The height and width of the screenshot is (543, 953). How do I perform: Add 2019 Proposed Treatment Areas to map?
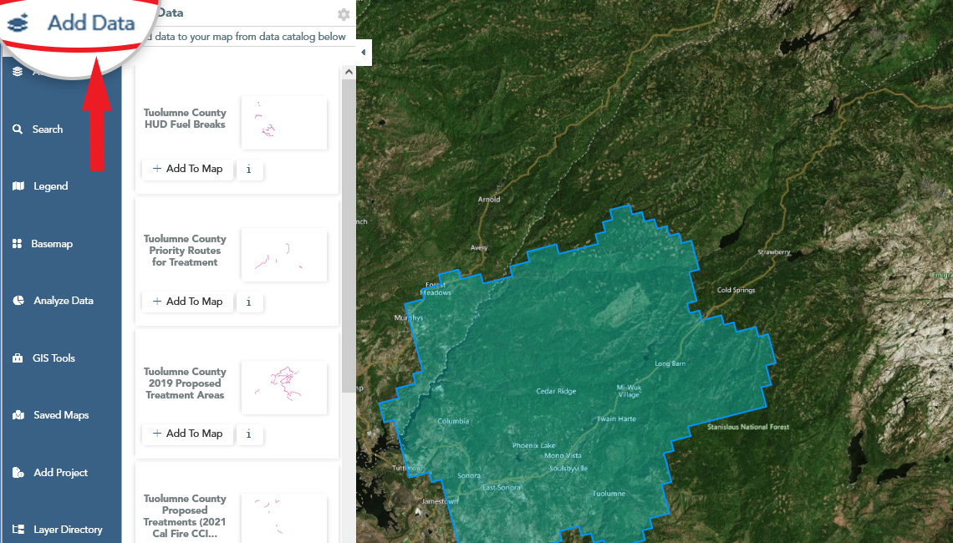187,434
